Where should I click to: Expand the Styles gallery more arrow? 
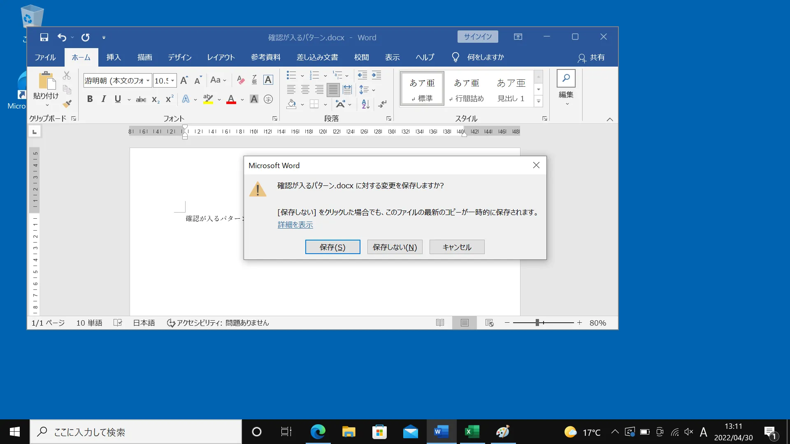coord(538,101)
